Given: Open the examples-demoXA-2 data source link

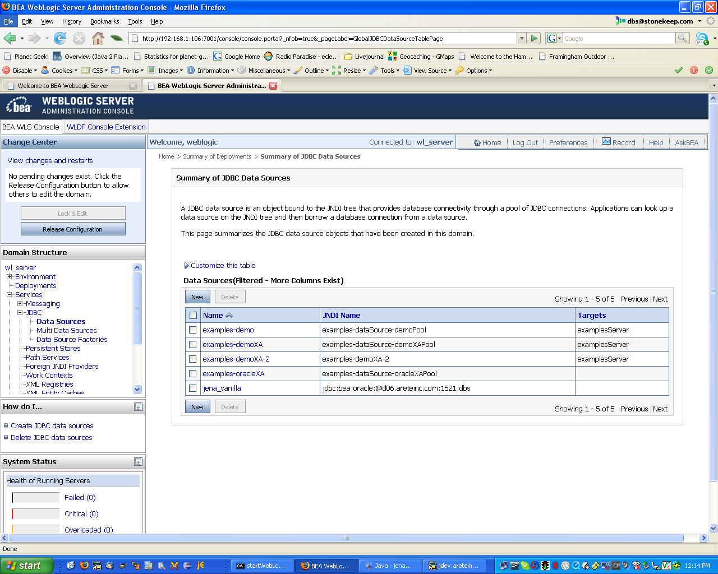Looking at the screenshot, I should (236, 359).
